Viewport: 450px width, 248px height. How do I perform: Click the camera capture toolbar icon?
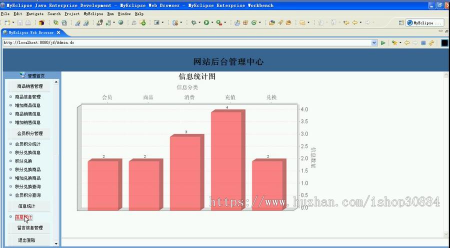tap(156, 22)
